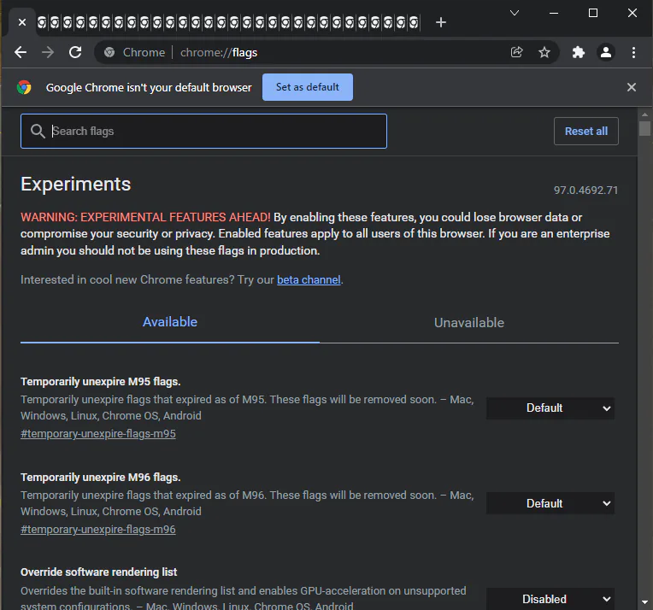Open Chrome three-dot menu
The width and height of the screenshot is (653, 610).
(633, 52)
